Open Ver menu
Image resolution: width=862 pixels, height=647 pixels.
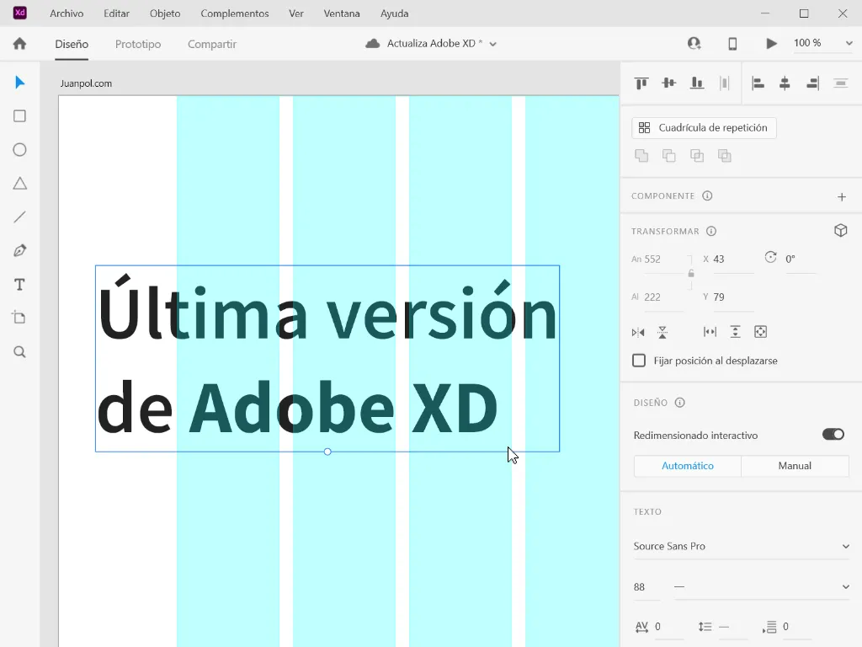296,13
